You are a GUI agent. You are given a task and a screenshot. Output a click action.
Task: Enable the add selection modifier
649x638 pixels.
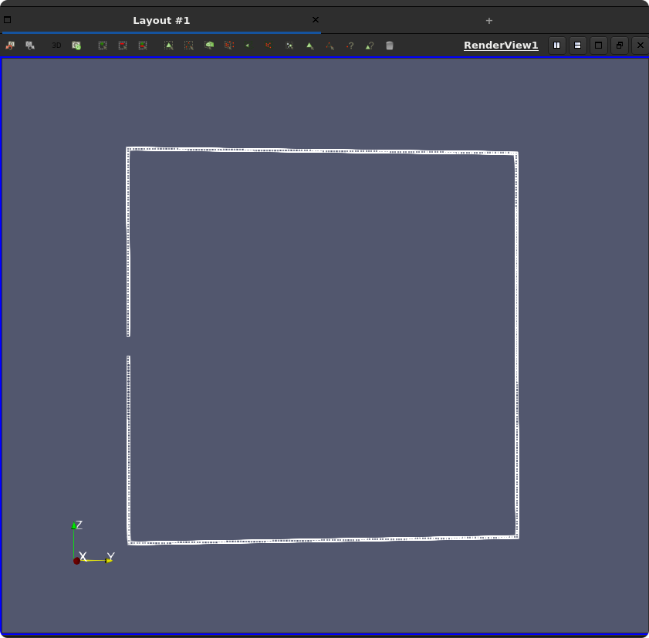[103, 46]
